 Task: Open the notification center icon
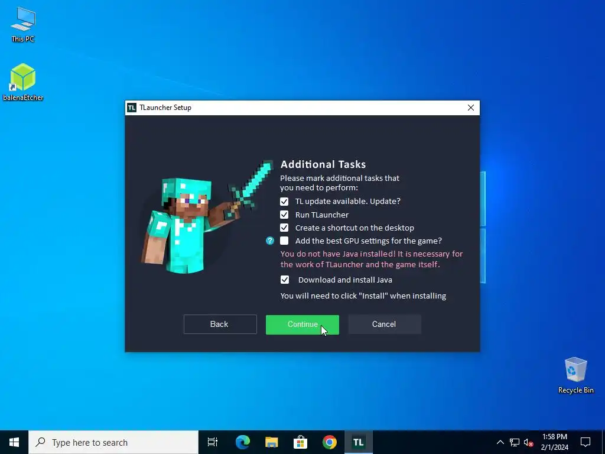(586, 442)
